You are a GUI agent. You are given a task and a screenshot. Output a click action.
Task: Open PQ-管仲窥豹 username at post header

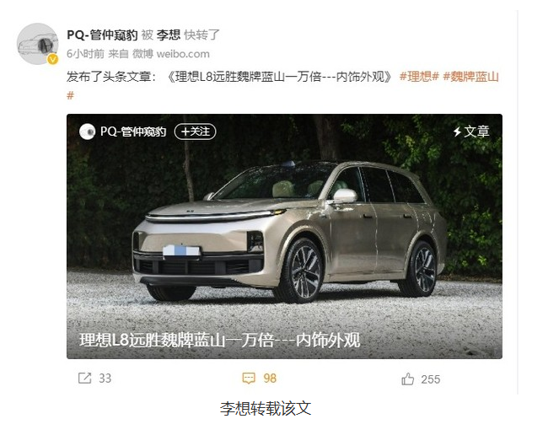(x=102, y=35)
